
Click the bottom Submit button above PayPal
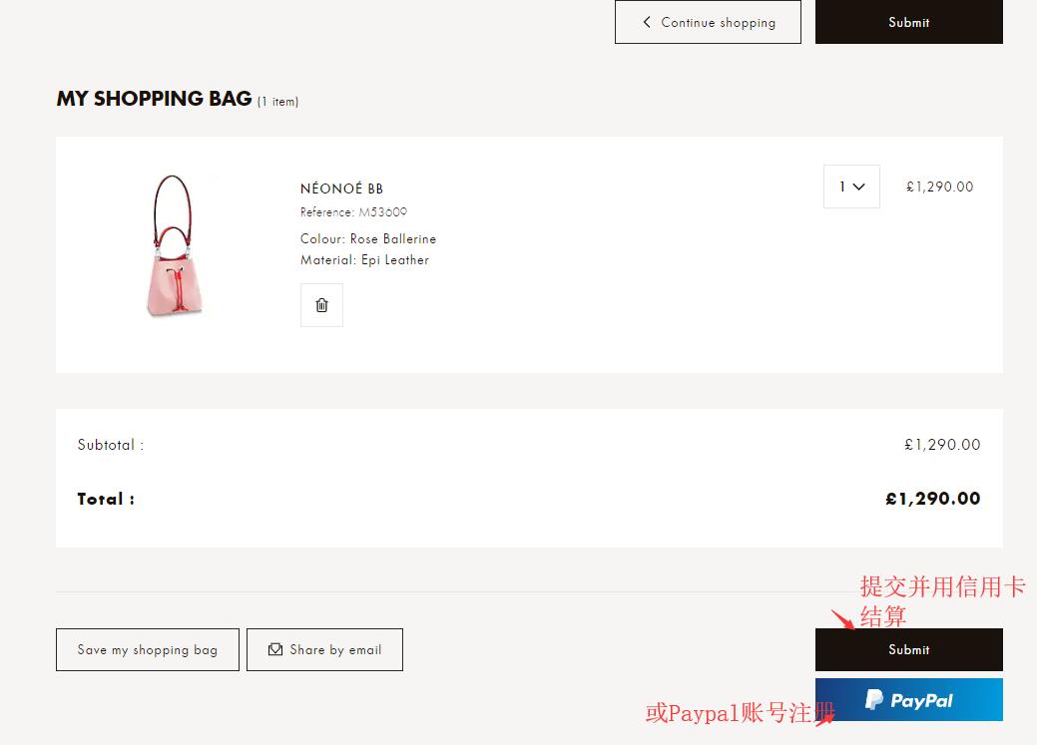pyautogui.click(x=908, y=650)
